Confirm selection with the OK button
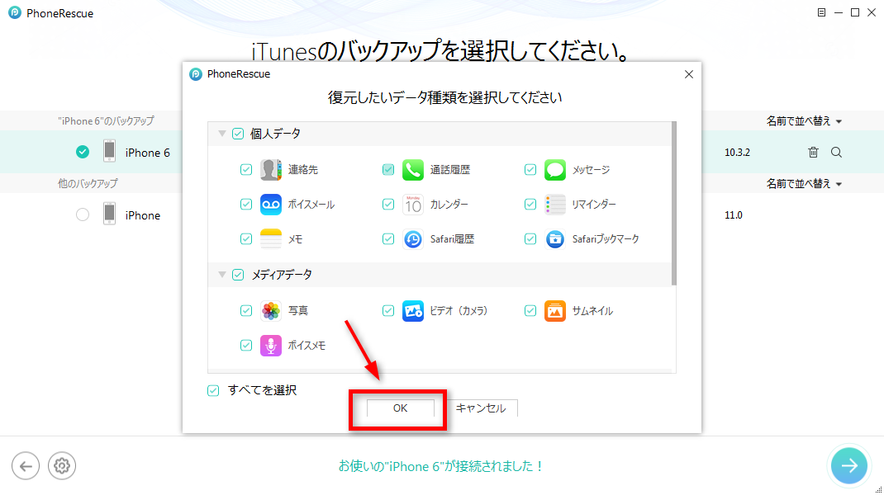Image resolution: width=884 pixels, height=495 pixels. (401, 408)
